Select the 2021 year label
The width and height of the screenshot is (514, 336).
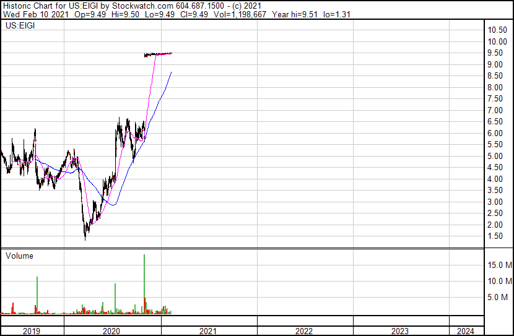(x=208, y=331)
